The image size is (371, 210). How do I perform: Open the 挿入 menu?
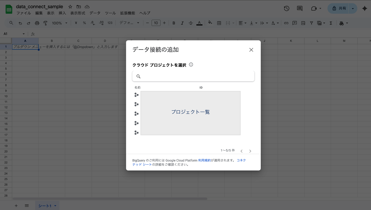coord(62,13)
